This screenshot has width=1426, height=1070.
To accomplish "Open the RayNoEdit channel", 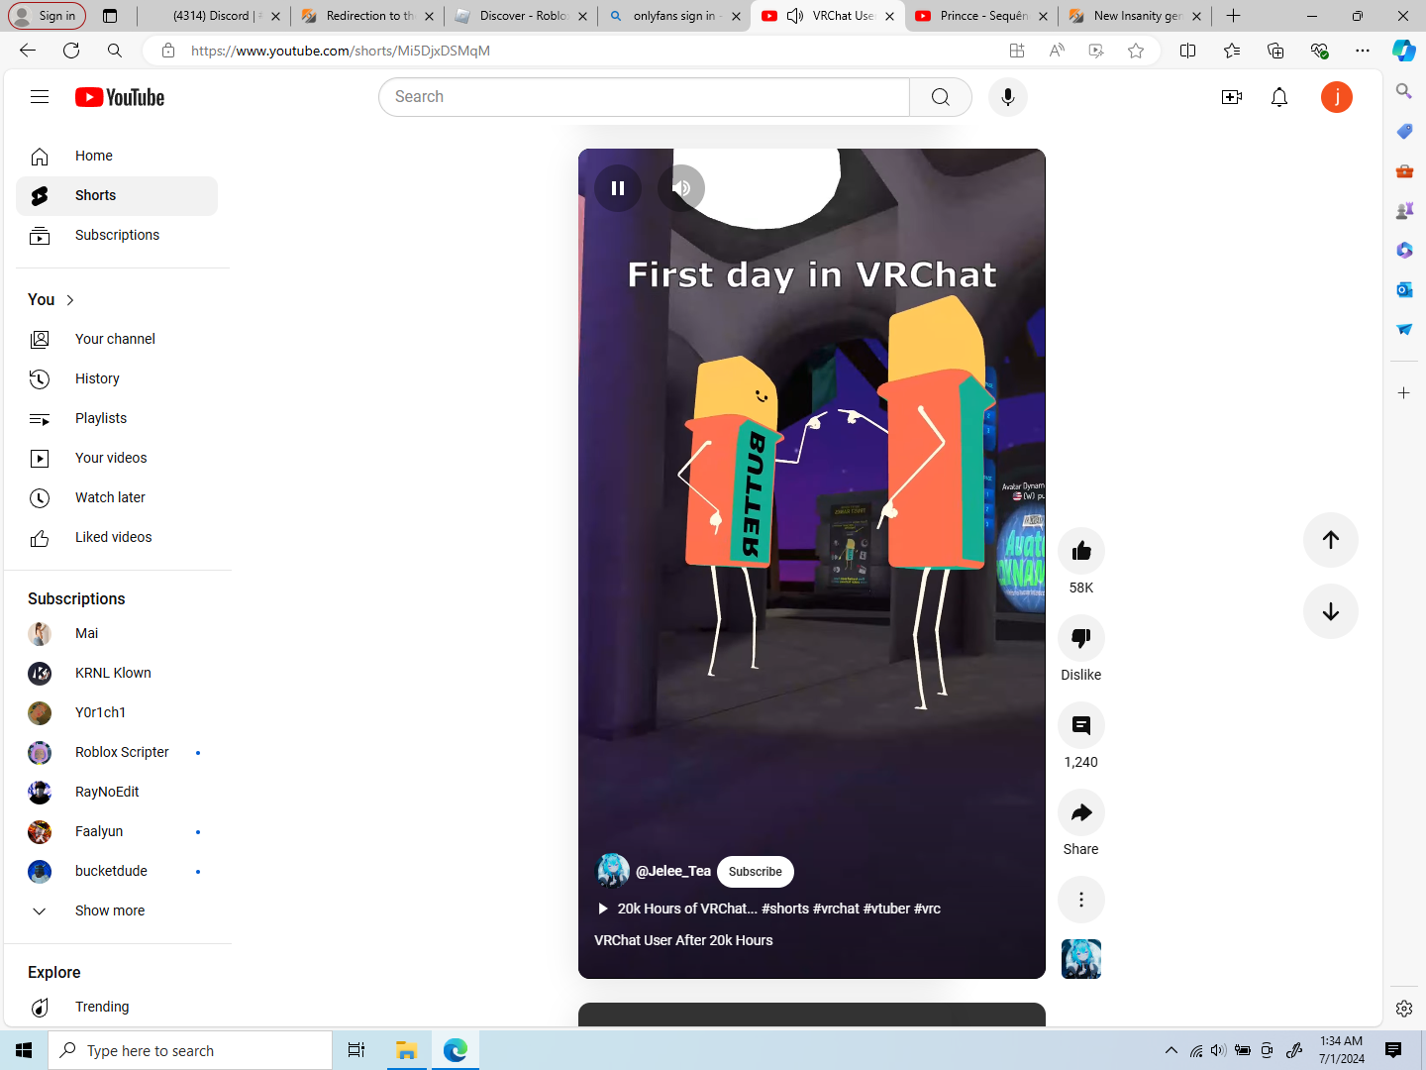I will click(x=117, y=792).
